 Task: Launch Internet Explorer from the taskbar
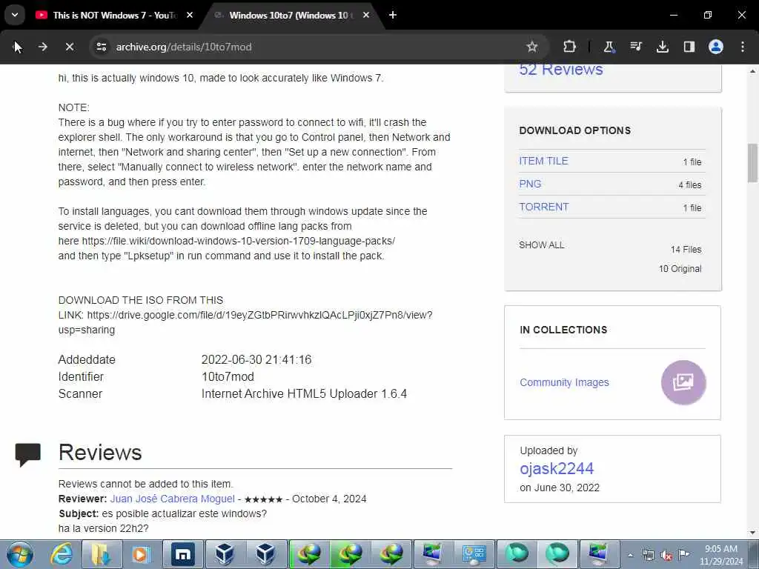[62, 554]
